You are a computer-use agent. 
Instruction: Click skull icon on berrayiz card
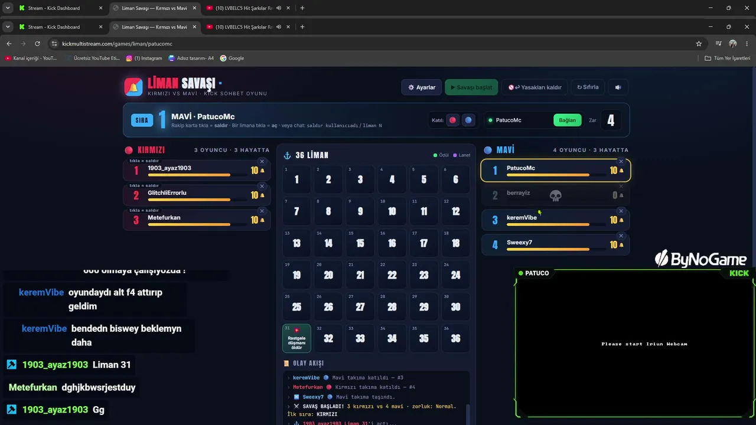(555, 195)
